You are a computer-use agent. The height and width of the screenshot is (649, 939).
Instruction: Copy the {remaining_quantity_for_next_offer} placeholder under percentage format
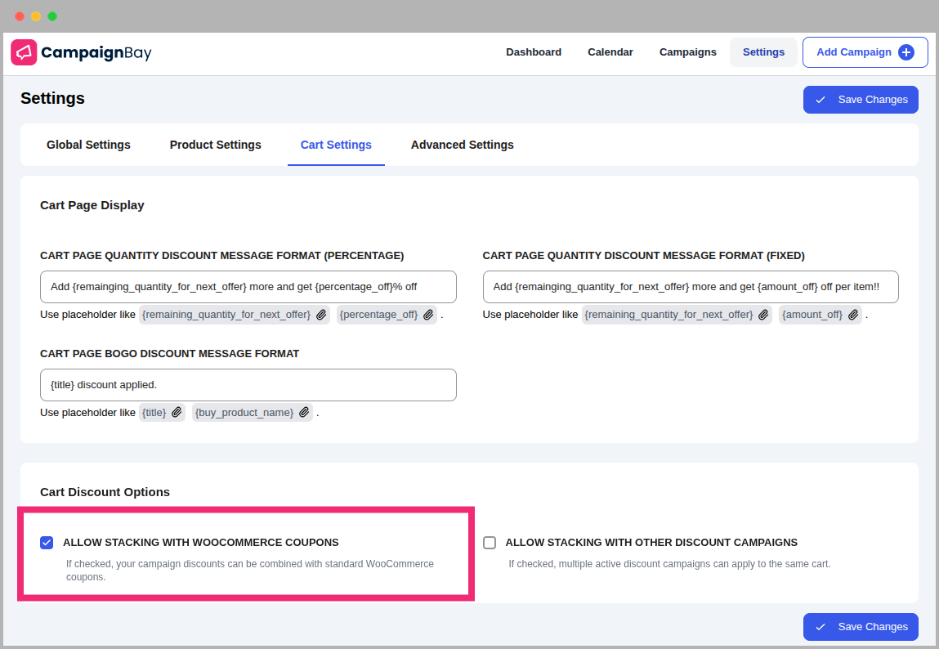click(321, 315)
